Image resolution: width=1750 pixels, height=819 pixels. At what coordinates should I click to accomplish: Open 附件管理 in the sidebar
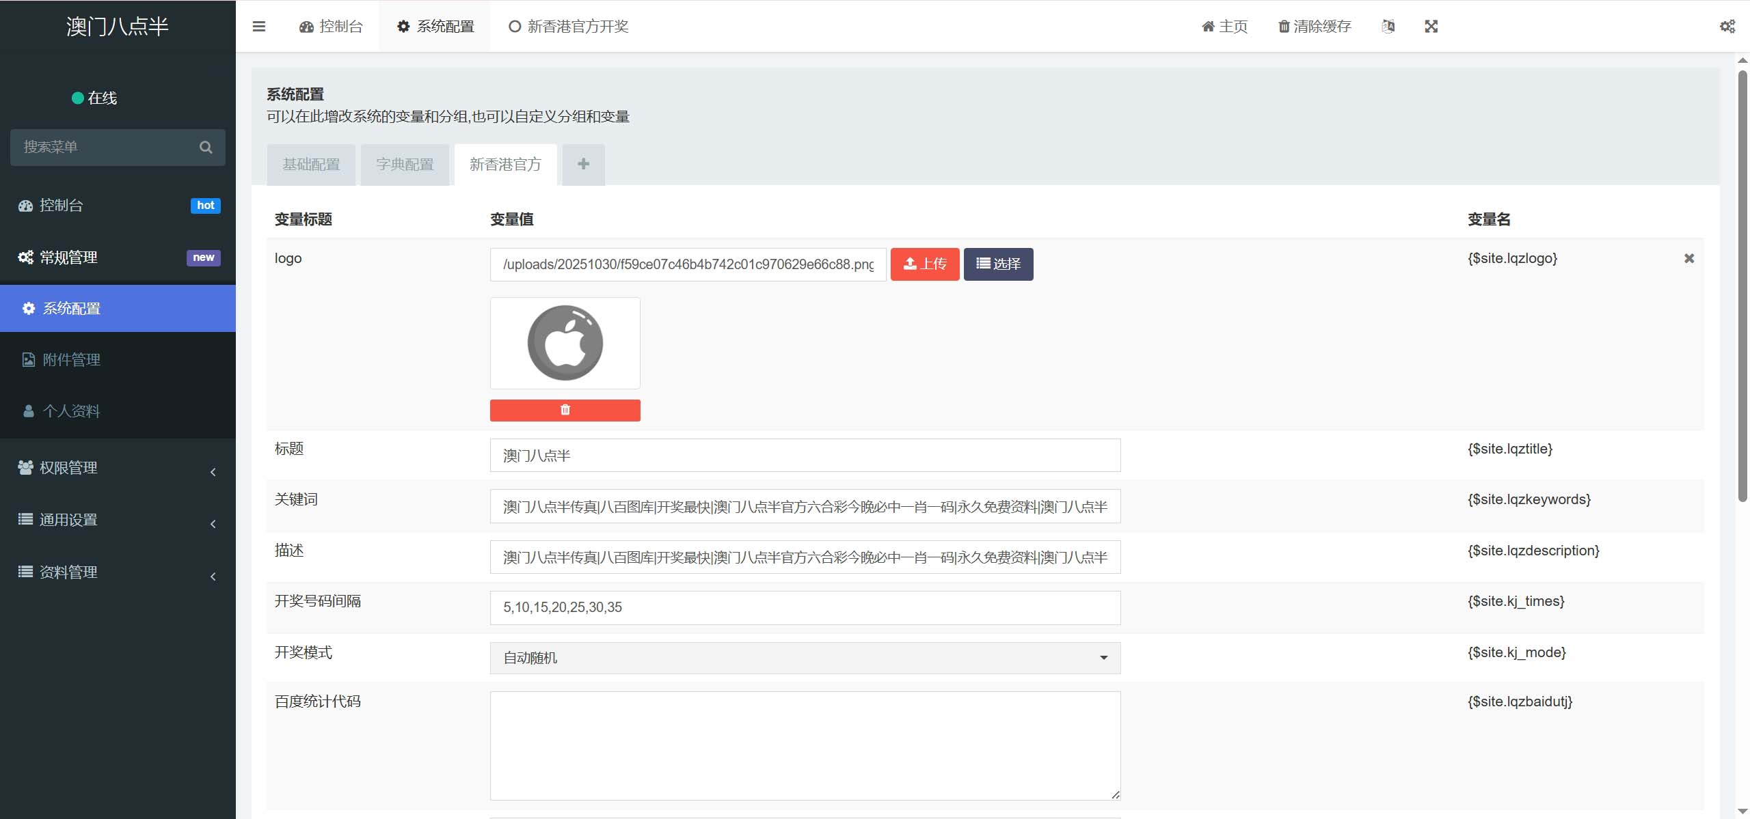(72, 360)
